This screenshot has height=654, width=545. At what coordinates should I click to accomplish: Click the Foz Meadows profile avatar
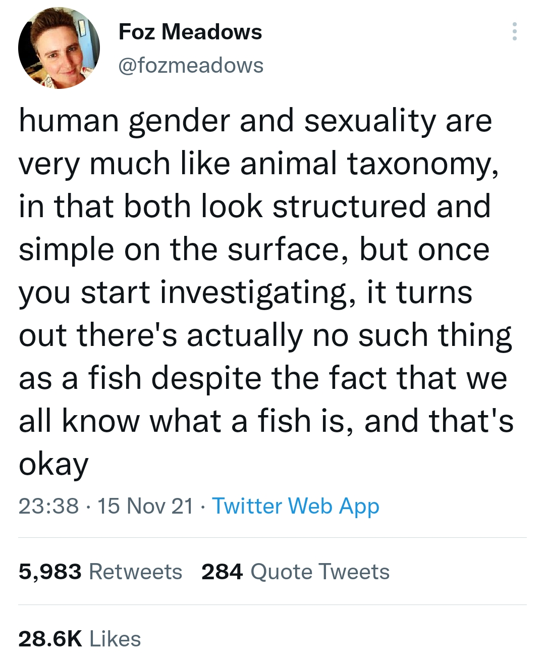(59, 48)
